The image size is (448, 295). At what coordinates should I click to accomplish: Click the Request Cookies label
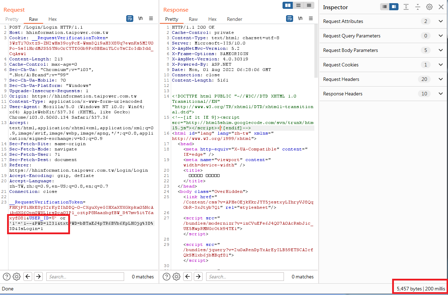[341, 65]
